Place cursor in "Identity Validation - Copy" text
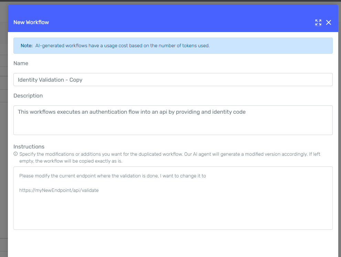This screenshot has height=257, width=341. tap(50, 80)
